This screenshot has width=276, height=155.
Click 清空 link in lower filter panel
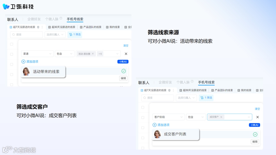(257, 109)
